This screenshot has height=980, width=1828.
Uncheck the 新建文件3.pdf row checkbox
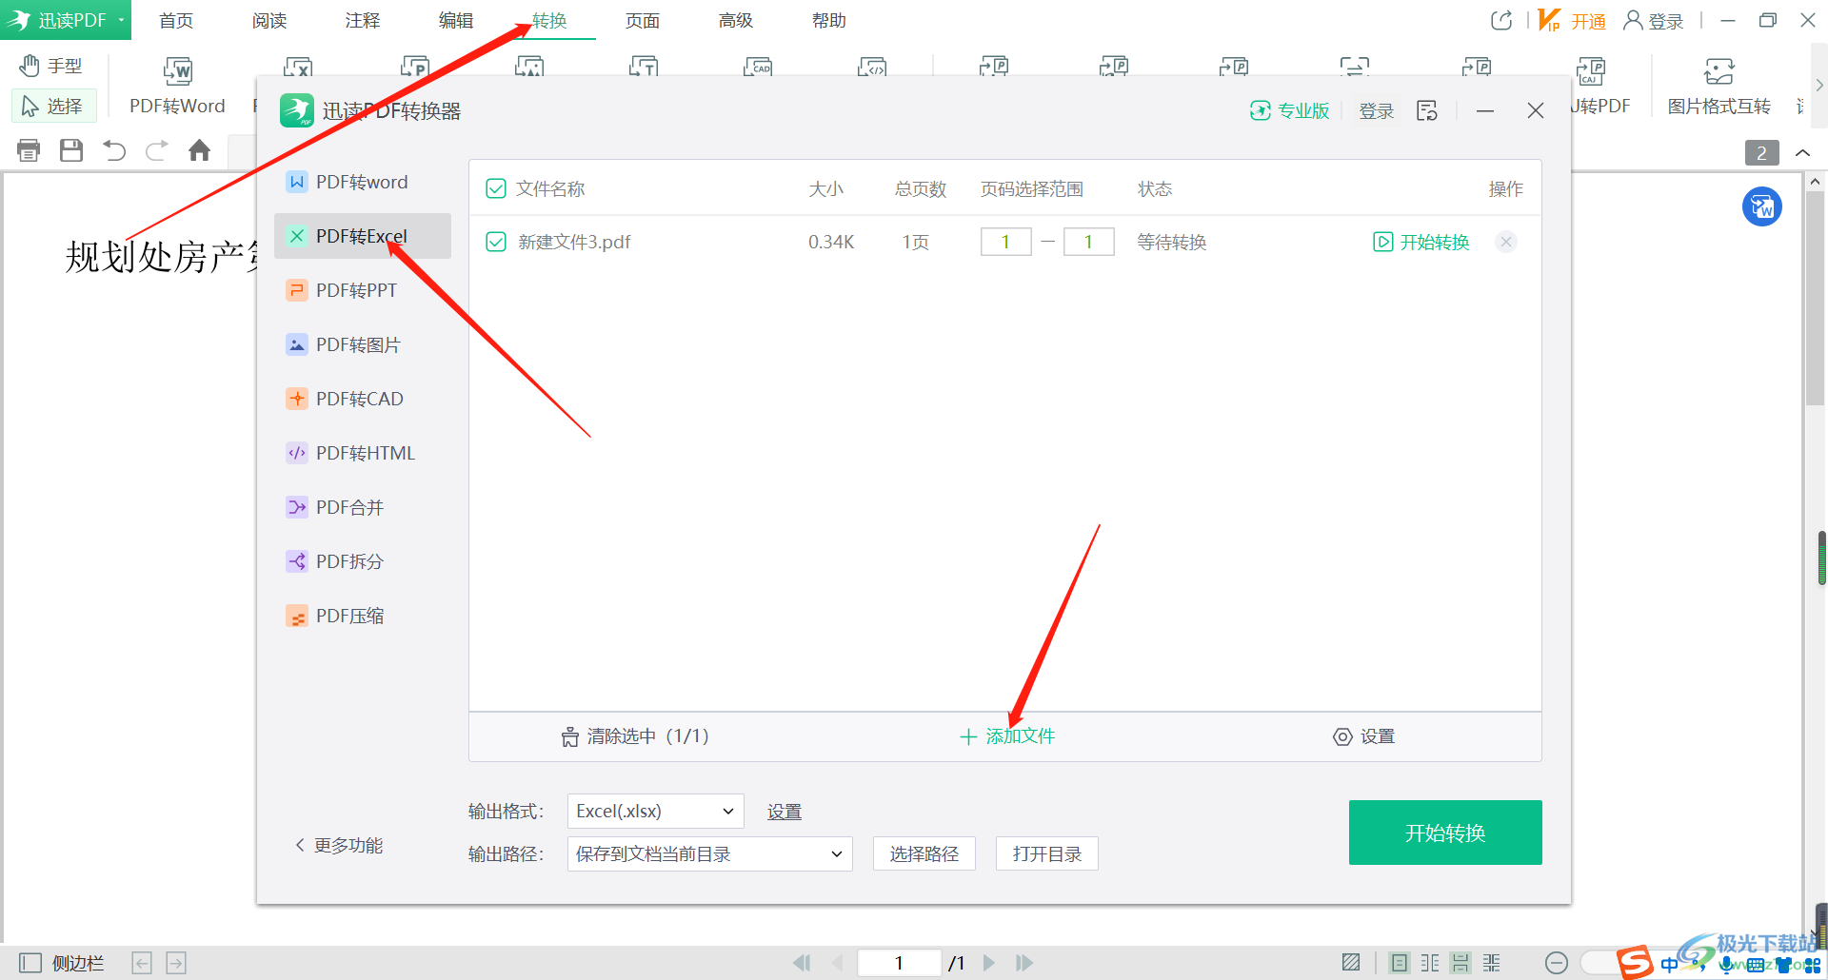tap(496, 242)
